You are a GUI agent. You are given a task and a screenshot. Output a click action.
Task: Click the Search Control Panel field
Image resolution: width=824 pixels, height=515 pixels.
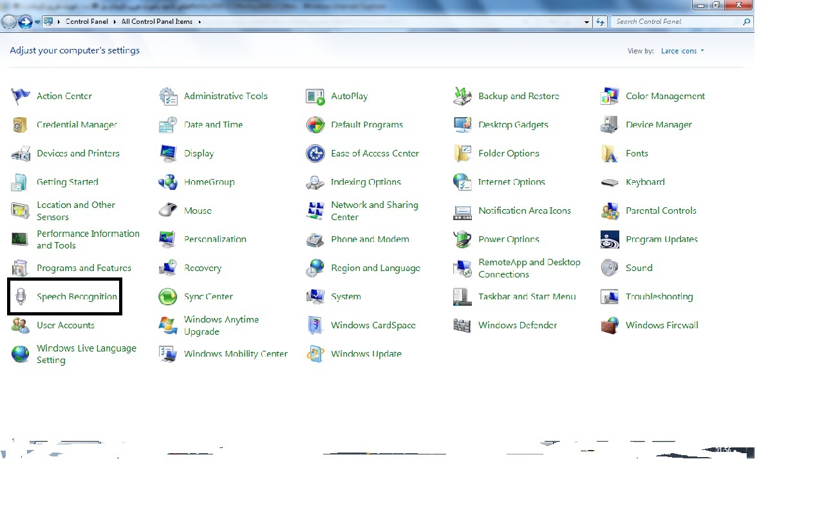click(676, 22)
